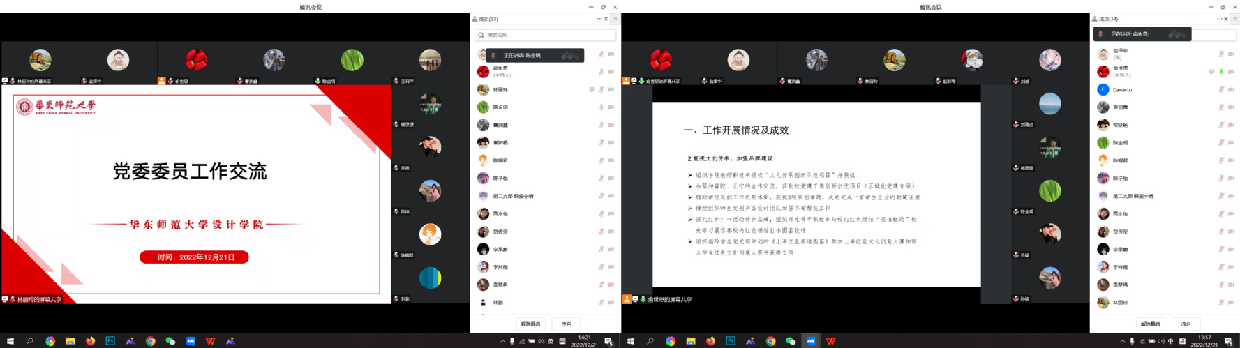Open Tencent Meeting icon on 14:21 taskbar

[191, 341]
